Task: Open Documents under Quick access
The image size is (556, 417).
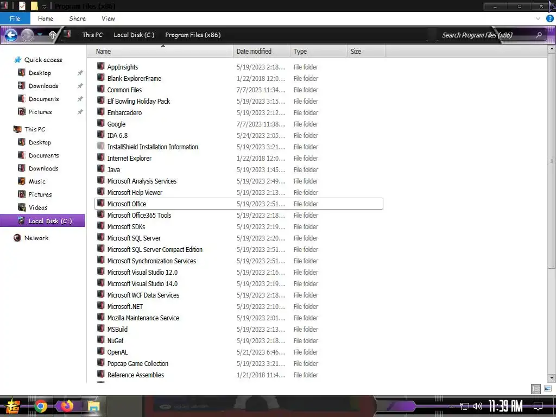Action: pos(43,99)
